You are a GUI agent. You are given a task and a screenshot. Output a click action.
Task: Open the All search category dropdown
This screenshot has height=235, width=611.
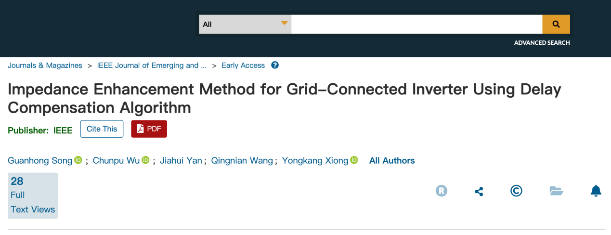pos(241,24)
